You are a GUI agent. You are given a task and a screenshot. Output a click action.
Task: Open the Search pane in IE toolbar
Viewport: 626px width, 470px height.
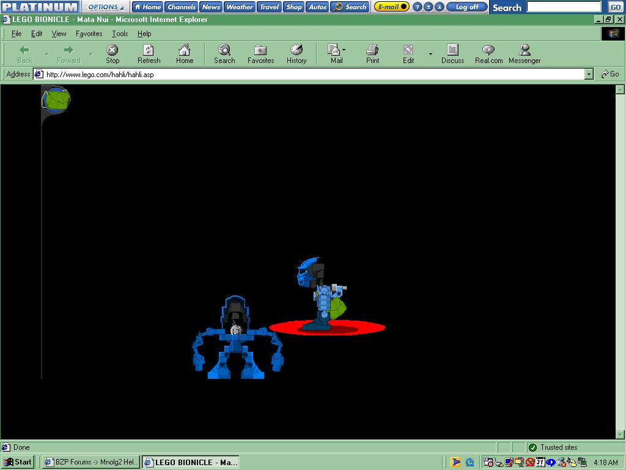[x=224, y=54]
